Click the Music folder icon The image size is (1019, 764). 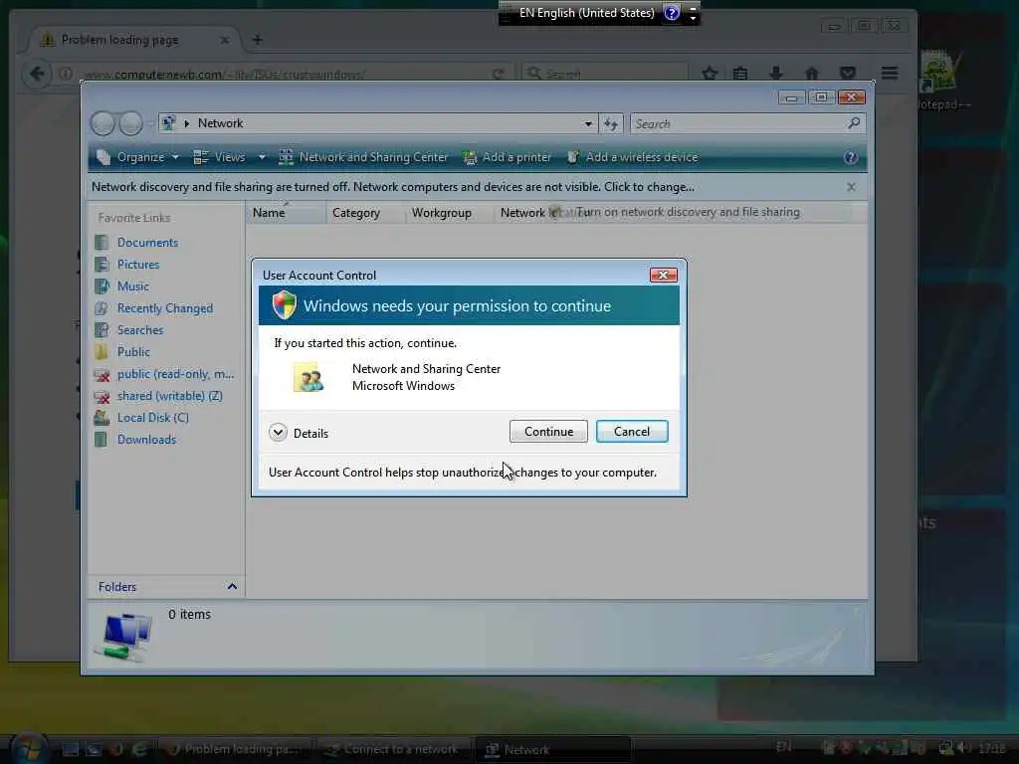click(102, 286)
